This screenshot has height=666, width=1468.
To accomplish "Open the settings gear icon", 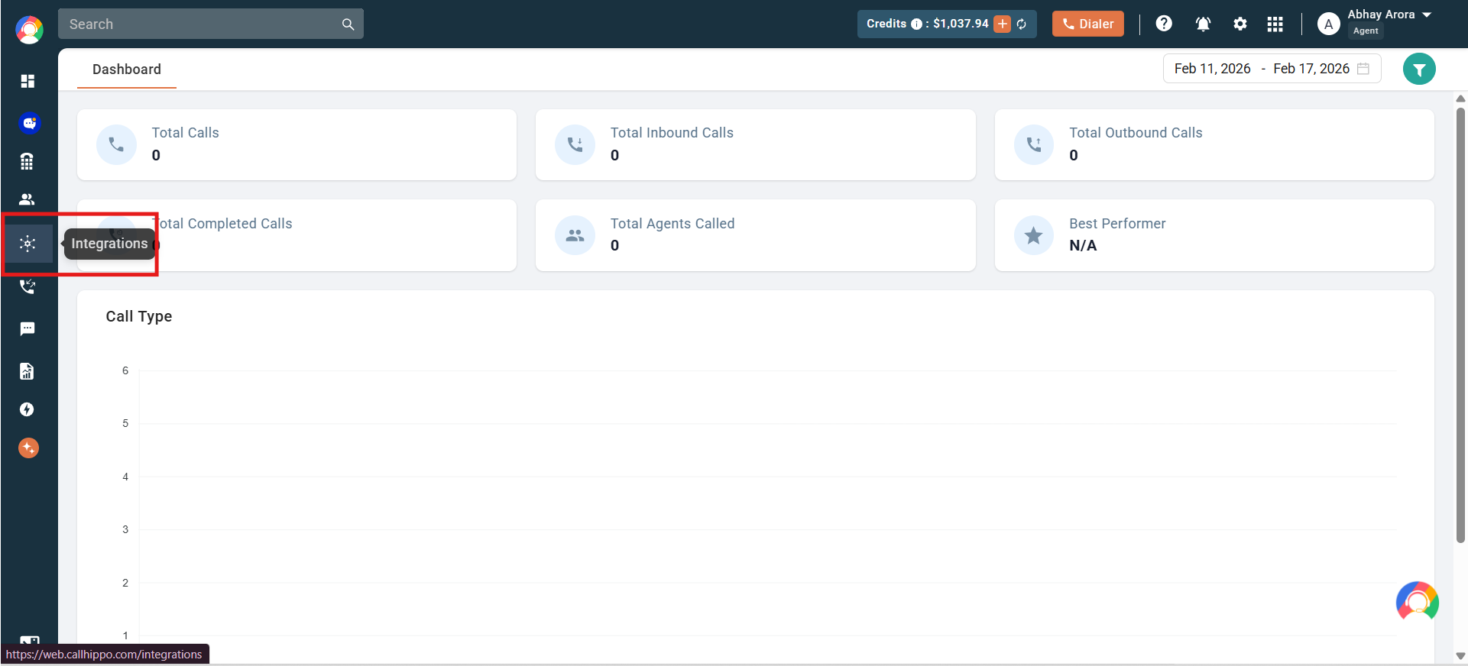I will point(1240,24).
